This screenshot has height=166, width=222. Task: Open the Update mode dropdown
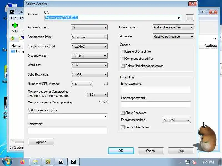click(x=173, y=27)
